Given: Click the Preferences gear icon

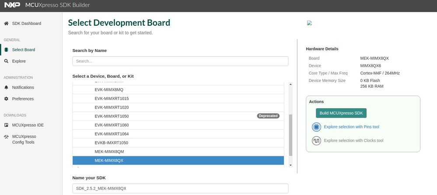Looking at the screenshot, I should (6, 99).
